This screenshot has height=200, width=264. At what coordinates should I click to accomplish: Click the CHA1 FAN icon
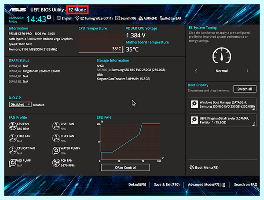(56, 126)
